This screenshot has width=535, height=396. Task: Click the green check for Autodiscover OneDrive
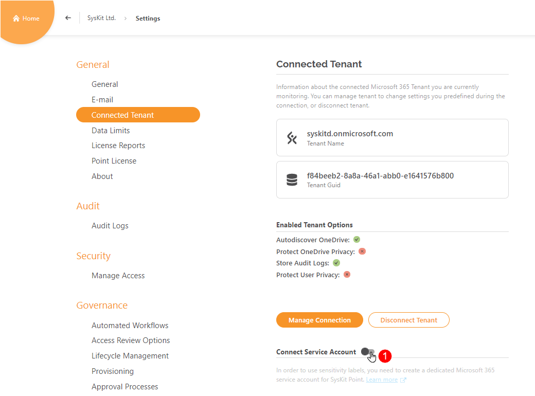point(356,240)
